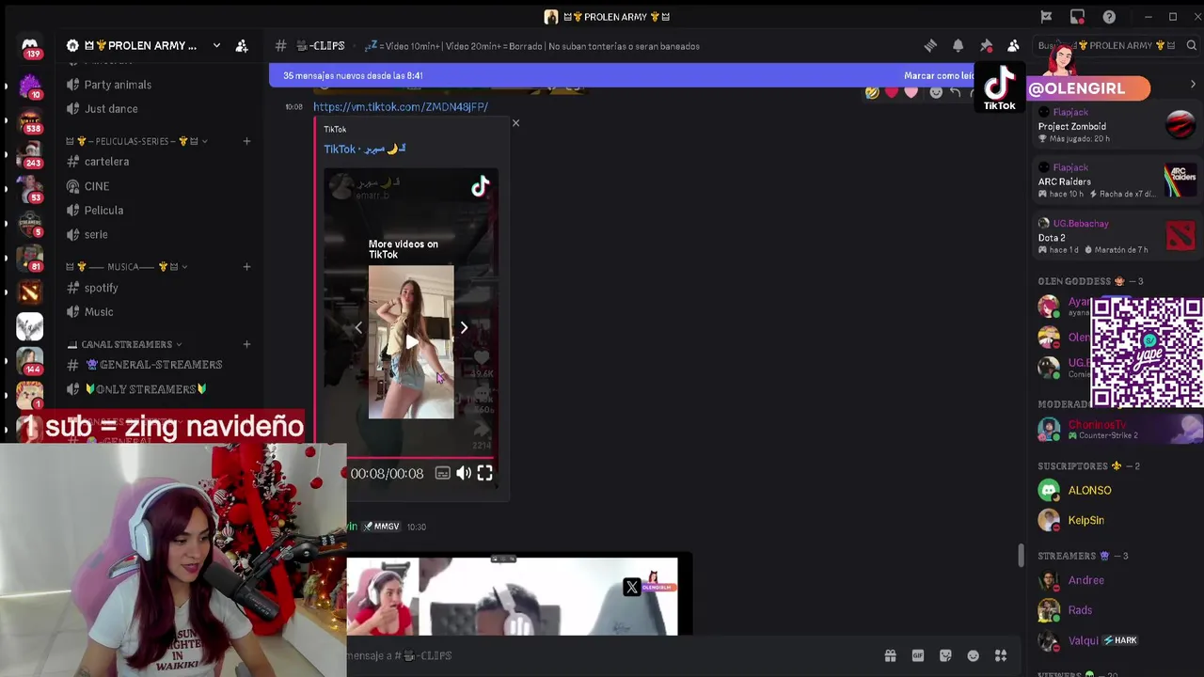Invite members icon beside server name
Image resolution: width=1204 pixels, height=677 pixels.
(x=242, y=45)
